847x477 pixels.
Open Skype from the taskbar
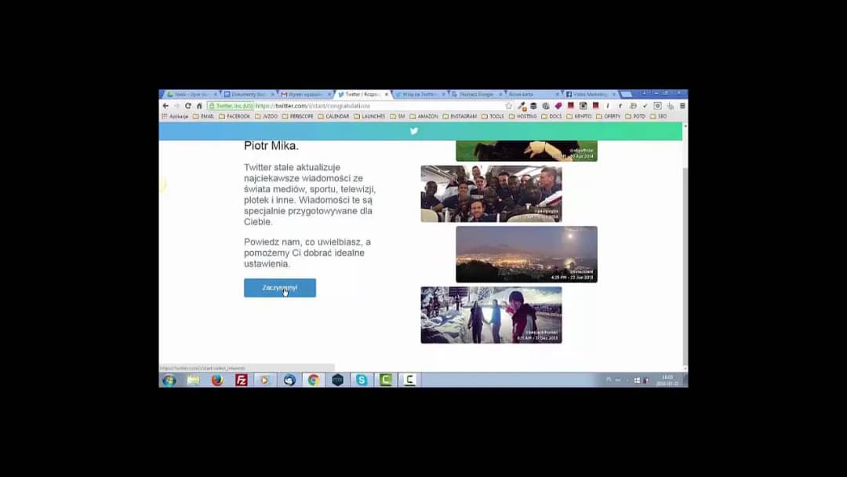click(x=362, y=381)
